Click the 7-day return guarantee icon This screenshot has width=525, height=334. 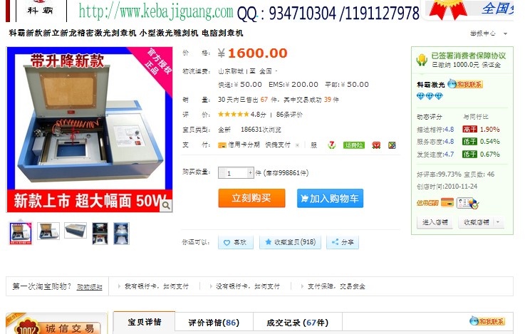coord(331,145)
